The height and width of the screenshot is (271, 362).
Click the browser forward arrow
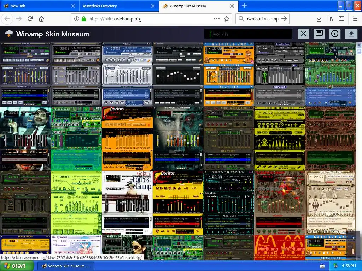coord(19,19)
